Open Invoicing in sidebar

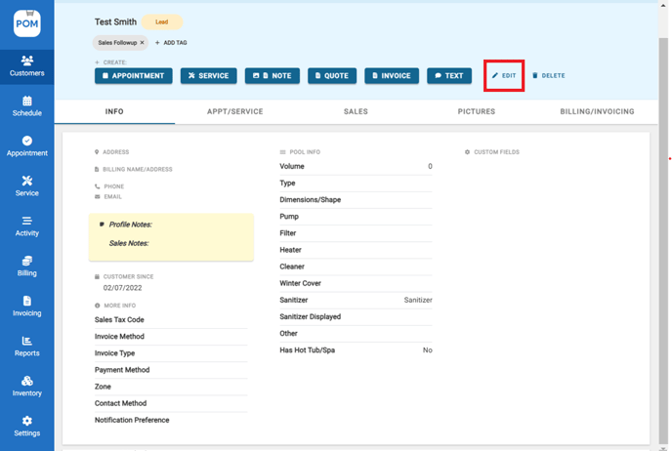[26, 306]
